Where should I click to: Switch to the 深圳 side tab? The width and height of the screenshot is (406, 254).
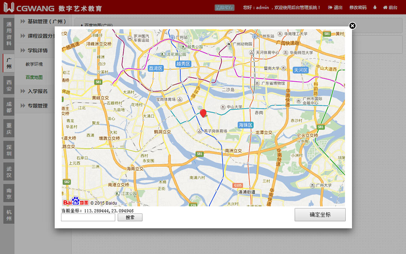coord(9,150)
